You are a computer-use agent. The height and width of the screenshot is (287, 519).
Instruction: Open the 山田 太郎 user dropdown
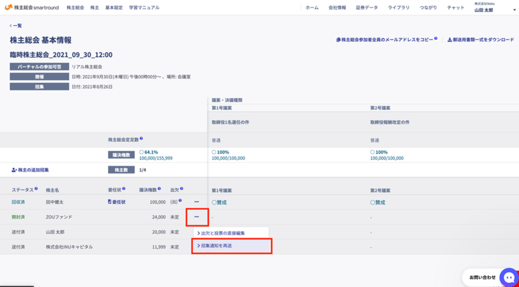tap(496, 8)
